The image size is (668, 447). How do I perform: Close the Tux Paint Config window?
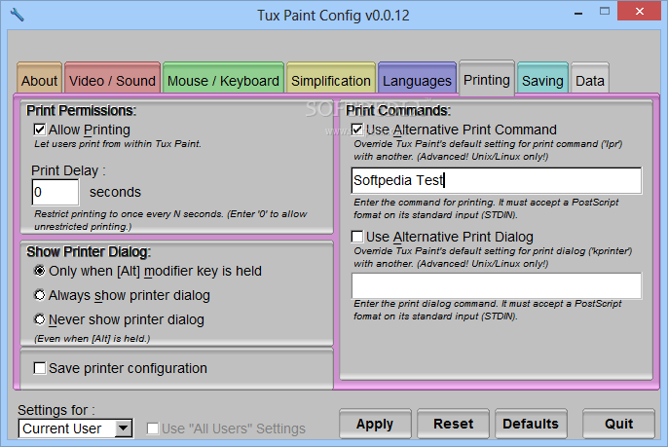pos(639,11)
